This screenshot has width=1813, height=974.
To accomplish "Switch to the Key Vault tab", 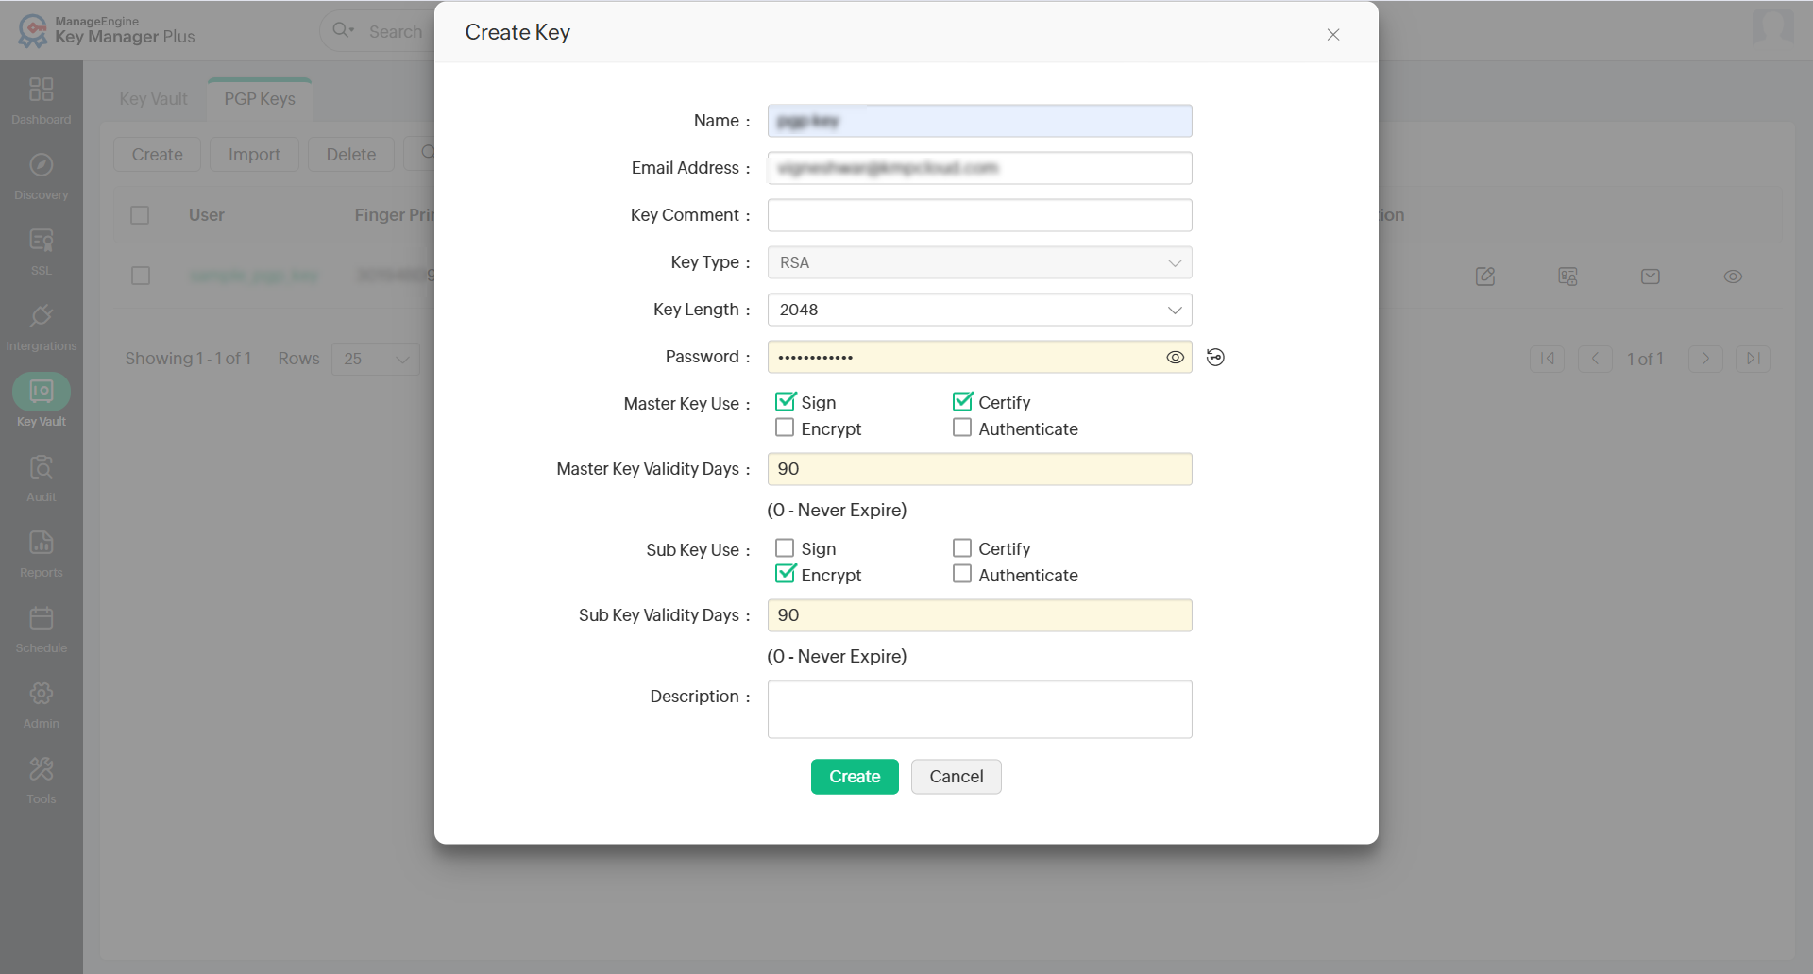I will pyautogui.click(x=153, y=99).
